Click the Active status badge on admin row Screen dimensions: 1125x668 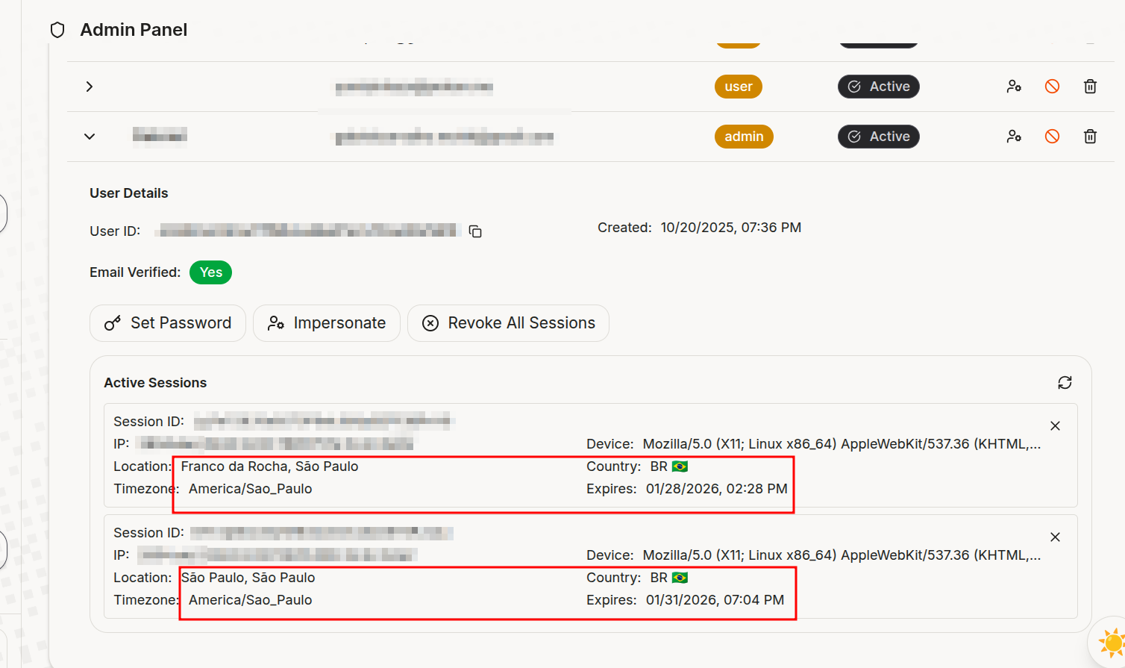878,137
